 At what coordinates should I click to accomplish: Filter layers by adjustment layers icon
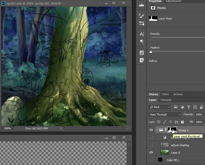[x=182, y=107]
